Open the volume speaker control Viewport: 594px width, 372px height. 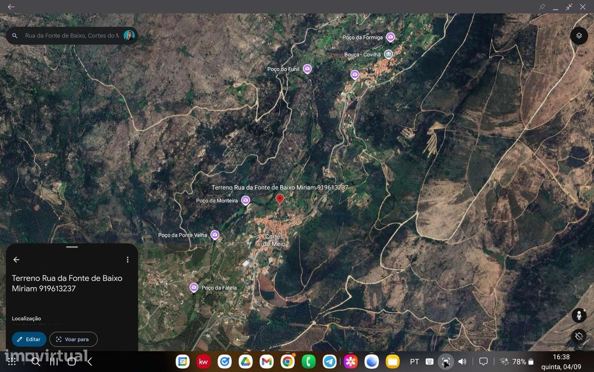pyautogui.click(x=462, y=362)
